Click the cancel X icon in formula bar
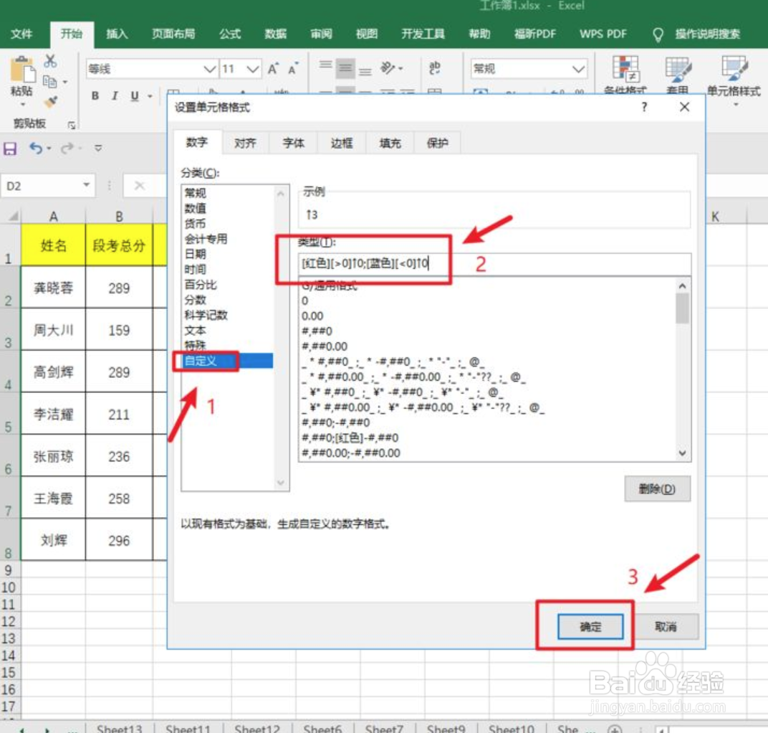Viewport: 768px width, 733px height. coord(140,185)
